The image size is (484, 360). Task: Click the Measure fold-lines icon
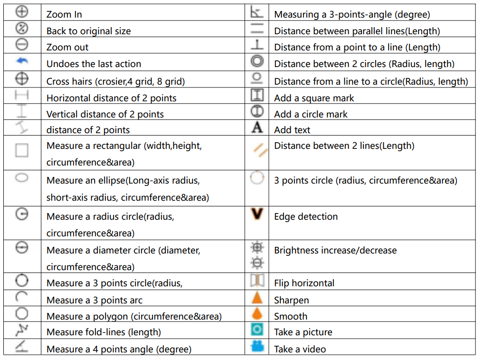22,330
